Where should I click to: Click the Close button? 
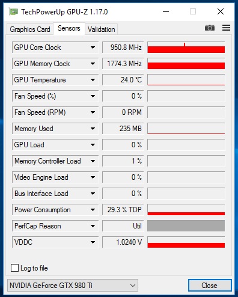point(210,286)
